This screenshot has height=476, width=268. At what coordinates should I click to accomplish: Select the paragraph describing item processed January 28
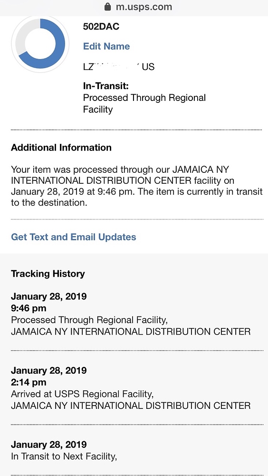(137, 186)
